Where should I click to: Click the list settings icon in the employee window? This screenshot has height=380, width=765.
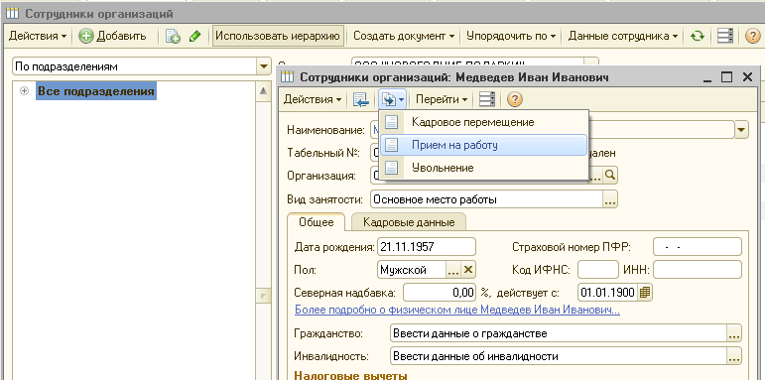point(487,99)
